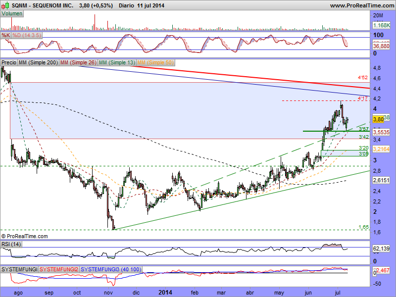Select MM (Simple 50) moving average label
This screenshot has width=396, height=297.
[155, 62]
